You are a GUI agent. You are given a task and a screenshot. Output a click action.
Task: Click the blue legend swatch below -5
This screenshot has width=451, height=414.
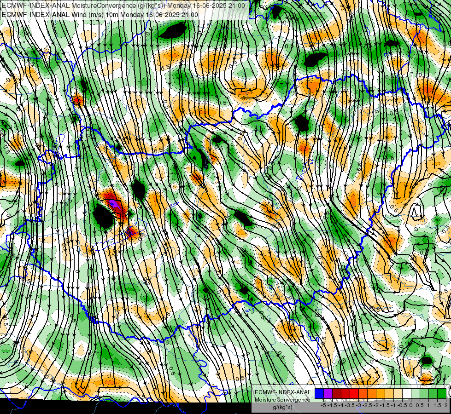[319, 394]
